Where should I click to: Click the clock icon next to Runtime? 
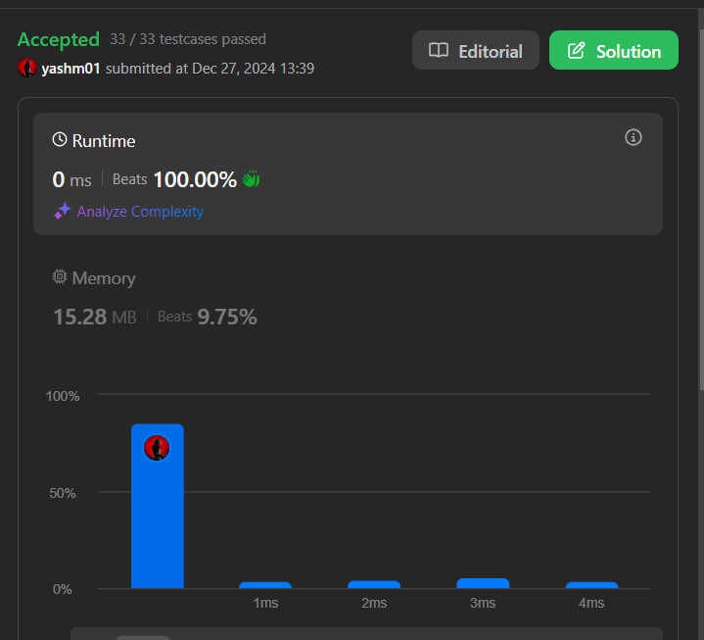click(60, 140)
